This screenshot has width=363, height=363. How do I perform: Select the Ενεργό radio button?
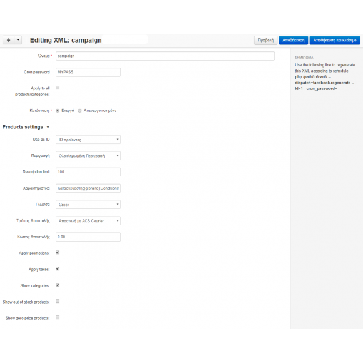tap(58, 111)
